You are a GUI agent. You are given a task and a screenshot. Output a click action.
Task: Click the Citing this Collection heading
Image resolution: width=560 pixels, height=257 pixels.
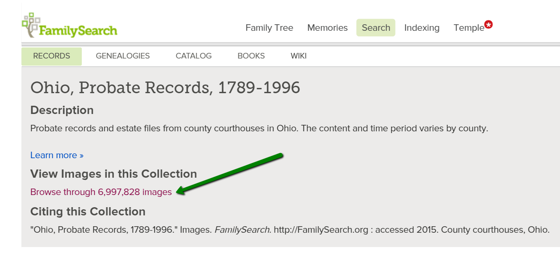(x=87, y=211)
